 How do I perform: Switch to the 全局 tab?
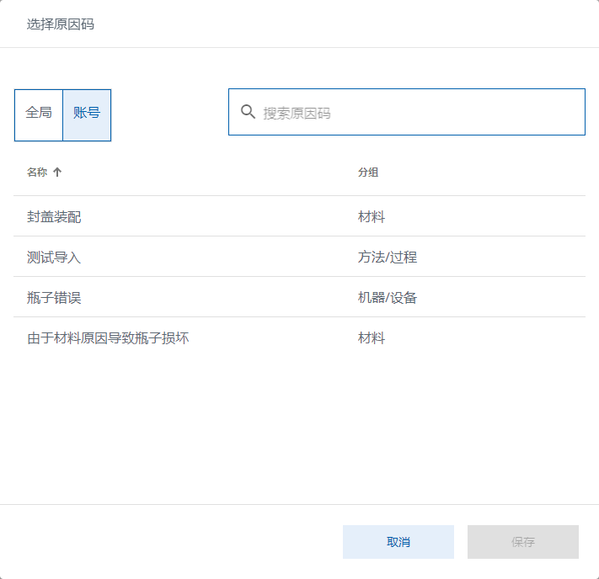pyautogui.click(x=39, y=115)
